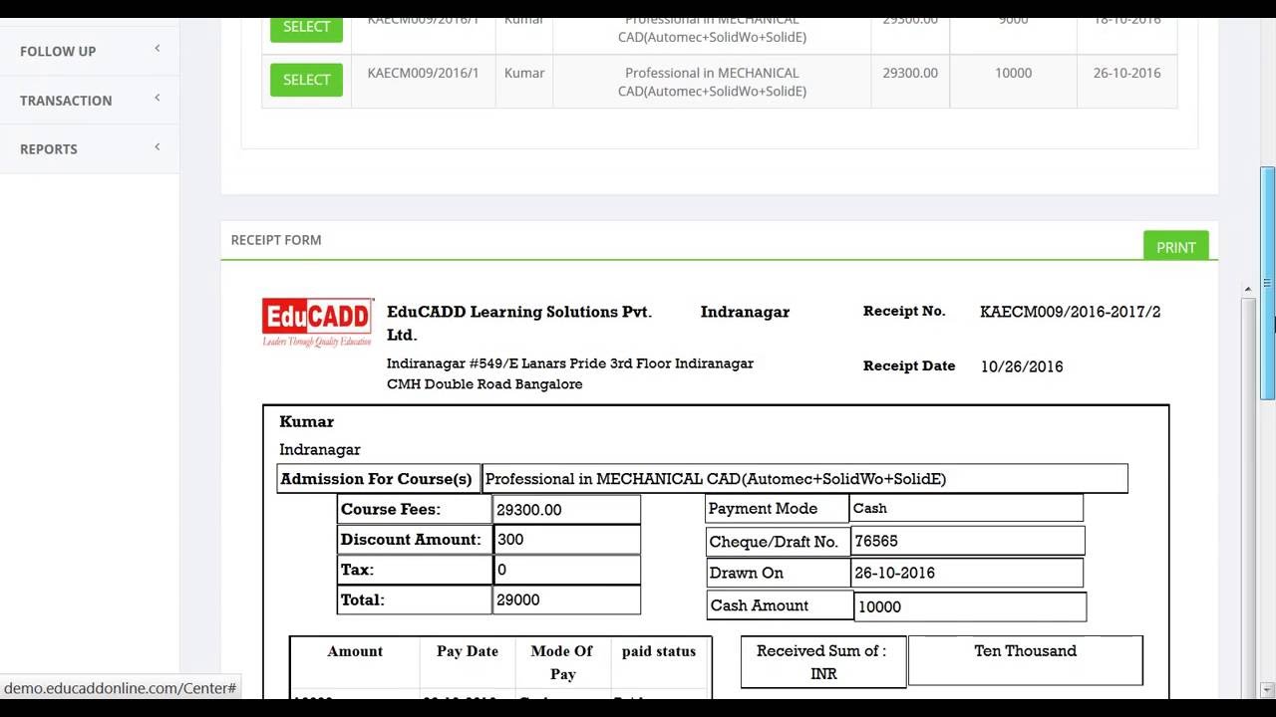
Task: Click the Amount column header
Action: 355,651
